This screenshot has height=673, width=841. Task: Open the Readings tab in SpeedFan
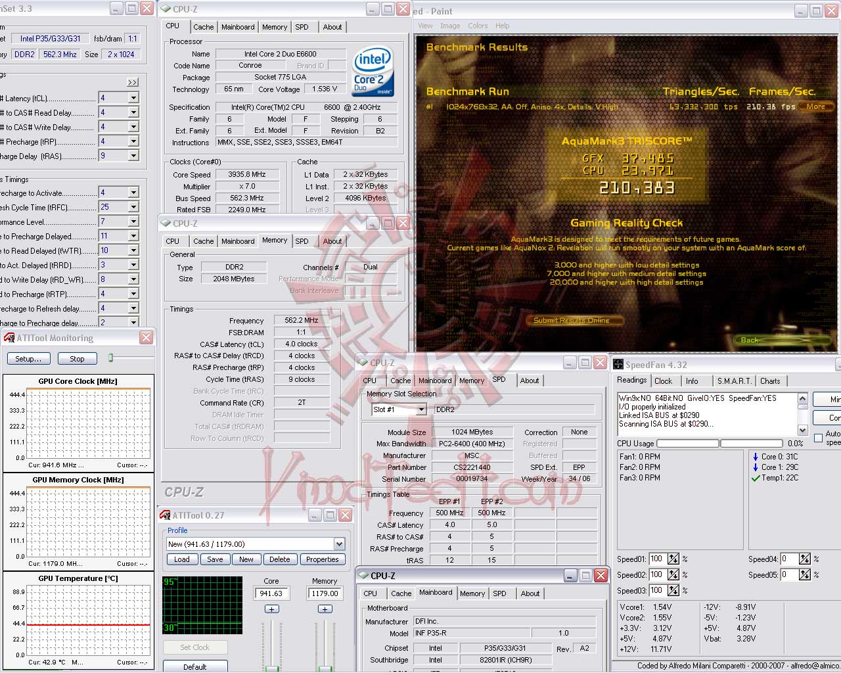pos(632,380)
